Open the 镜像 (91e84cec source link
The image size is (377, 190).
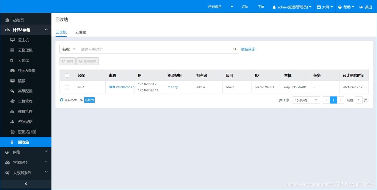(x=122, y=87)
